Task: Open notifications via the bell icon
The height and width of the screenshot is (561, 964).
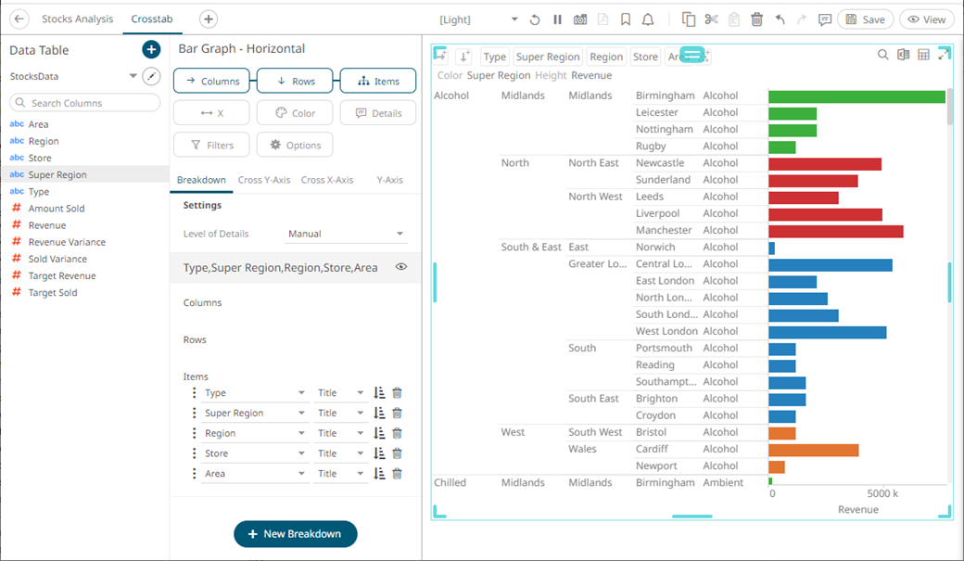Action: pos(647,19)
